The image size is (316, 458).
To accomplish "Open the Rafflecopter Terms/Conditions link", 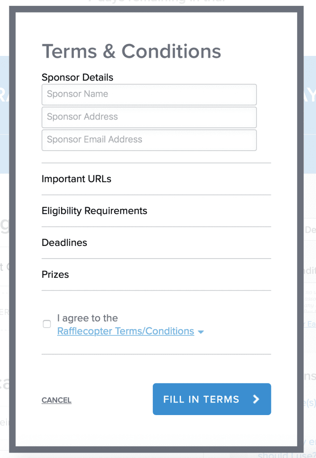I will [126, 331].
